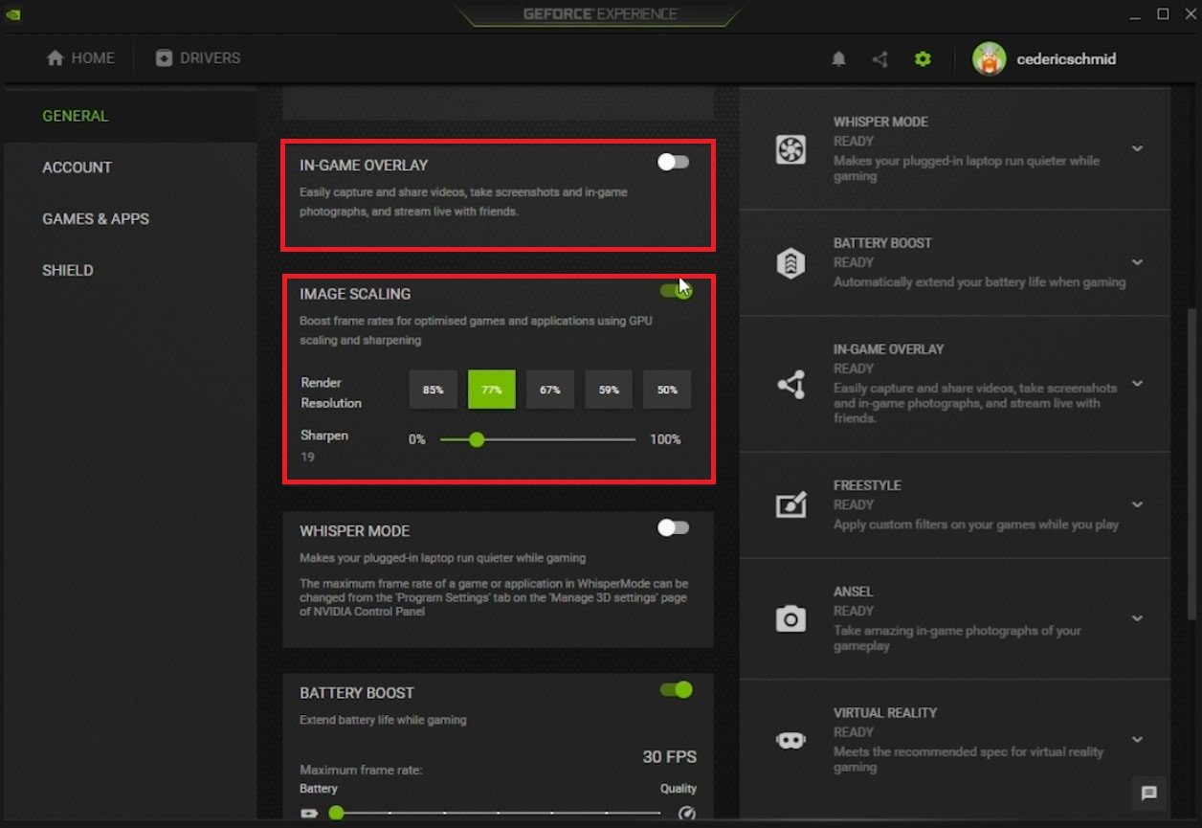Expand the Battery Boost feature row

[x=1137, y=262]
